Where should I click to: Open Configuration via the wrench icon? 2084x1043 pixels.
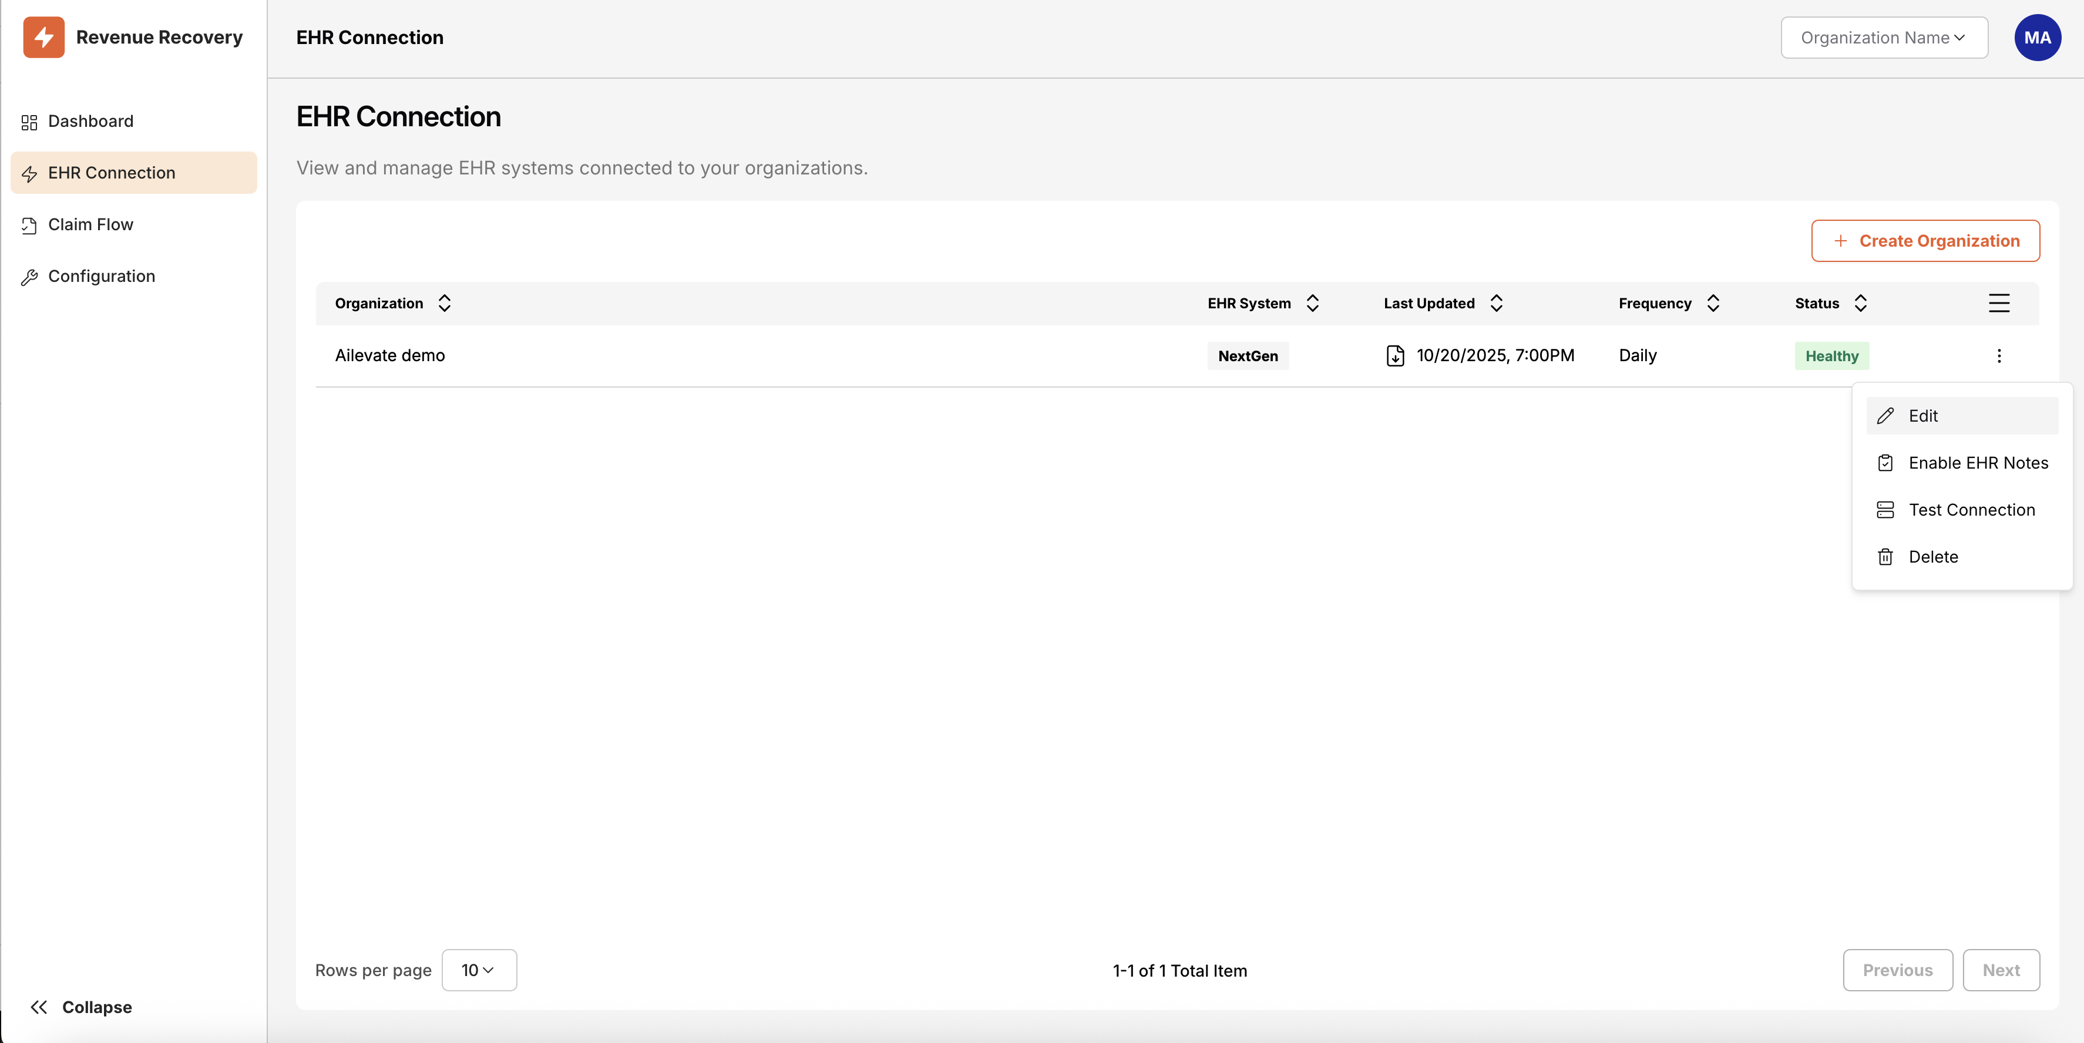point(30,276)
